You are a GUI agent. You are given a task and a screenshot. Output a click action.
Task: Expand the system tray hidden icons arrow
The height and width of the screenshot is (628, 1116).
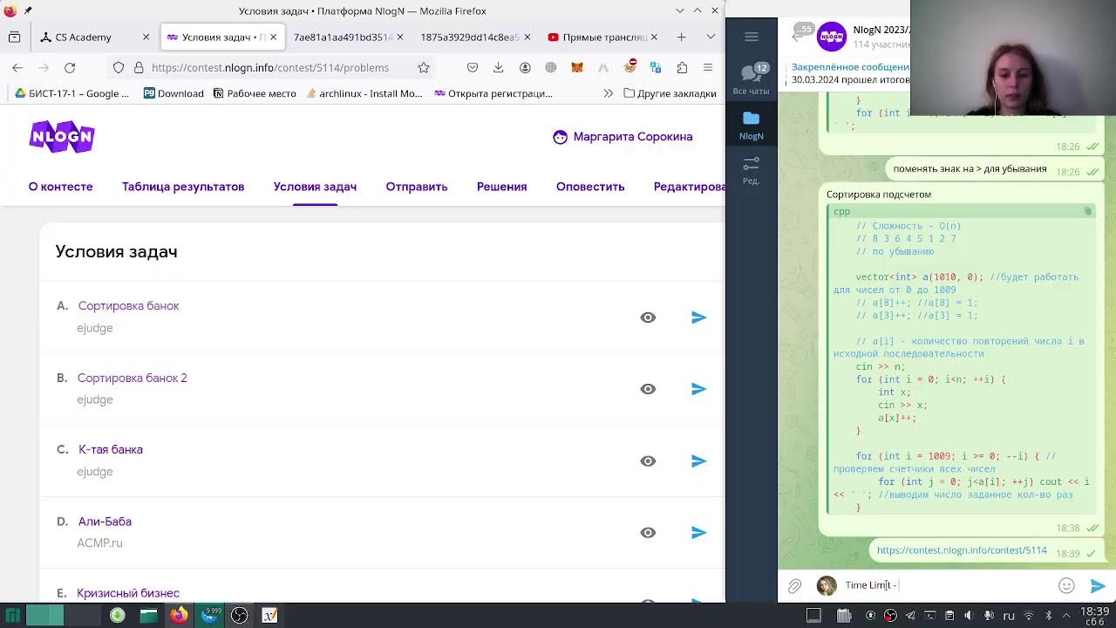point(1065,616)
